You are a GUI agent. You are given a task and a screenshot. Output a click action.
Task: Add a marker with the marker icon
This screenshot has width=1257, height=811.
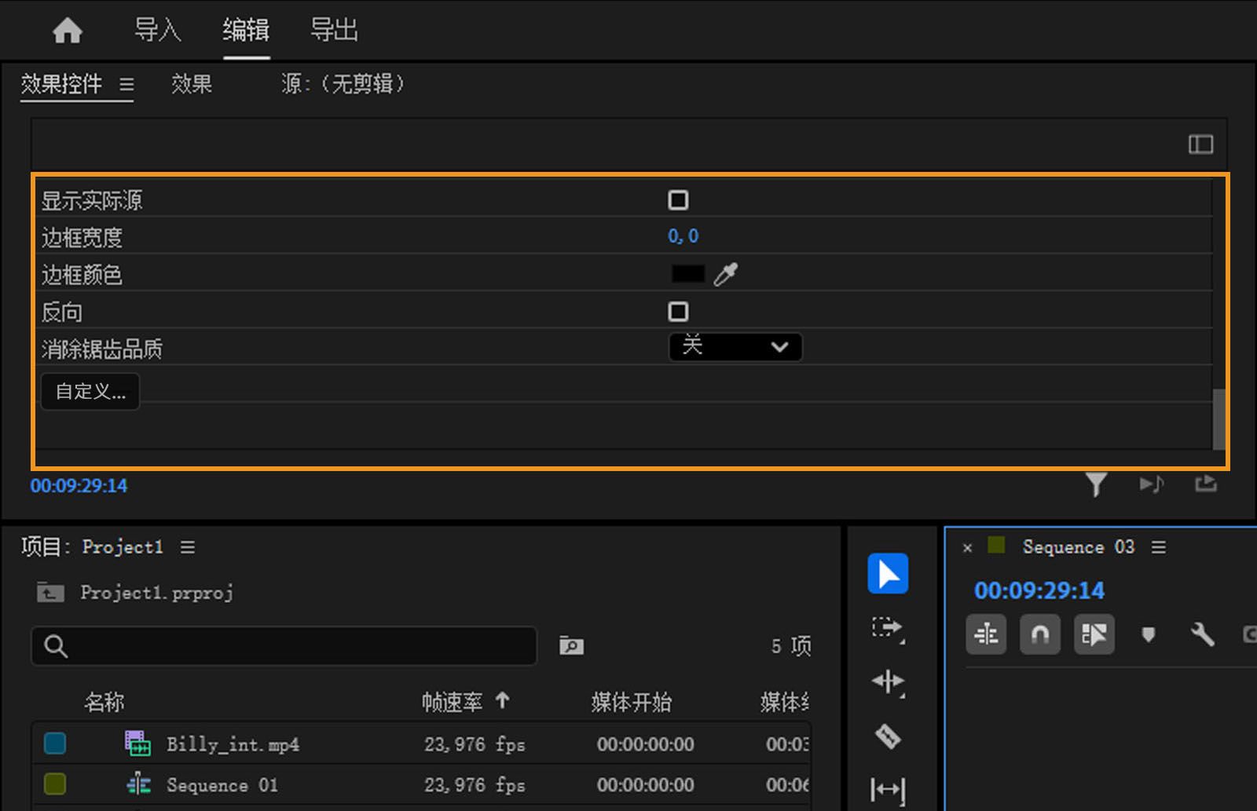pyautogui.click(x=1149, y=634)
